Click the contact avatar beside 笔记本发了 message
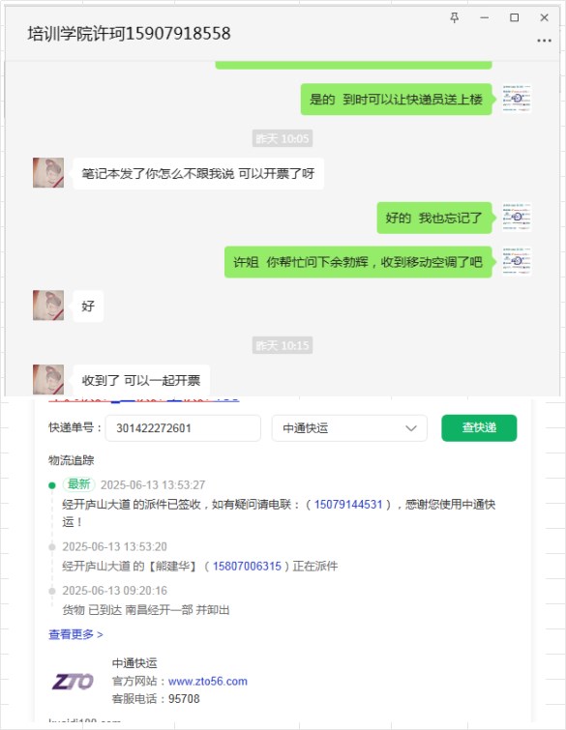566x730 pixels. pyautogui.click(x=48, y=173)
